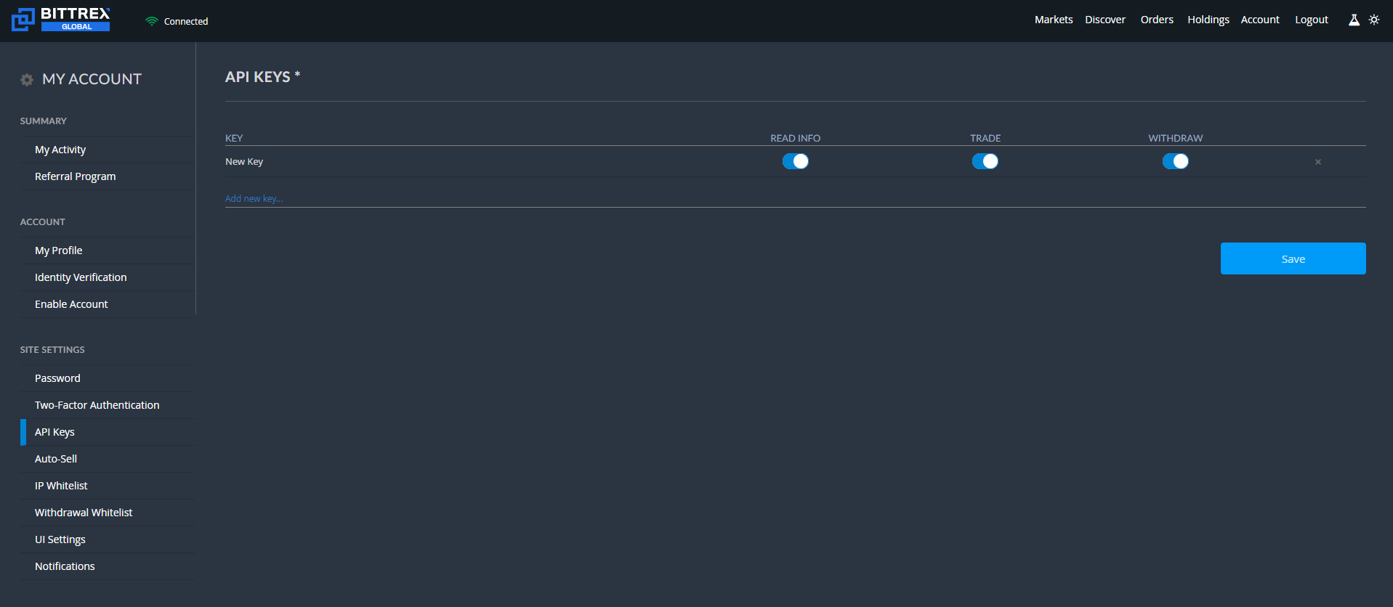Open the Markets menu
Image resolution: width=1393 pixels, height=607 pixels.
click(x=1054, y=20)
